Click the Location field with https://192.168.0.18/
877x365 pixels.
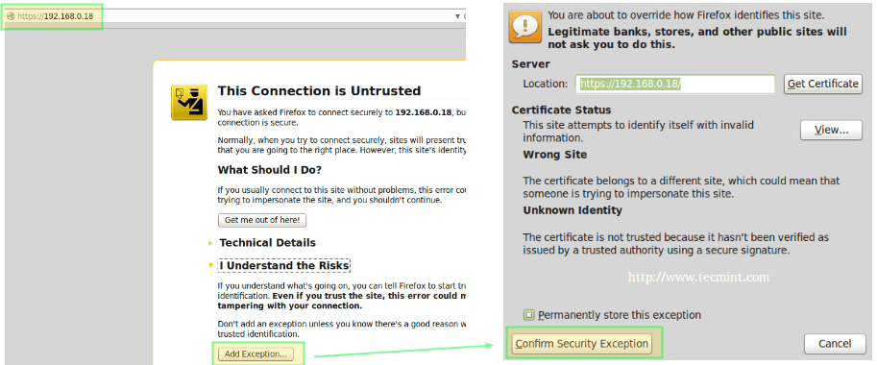coord(675,84)
